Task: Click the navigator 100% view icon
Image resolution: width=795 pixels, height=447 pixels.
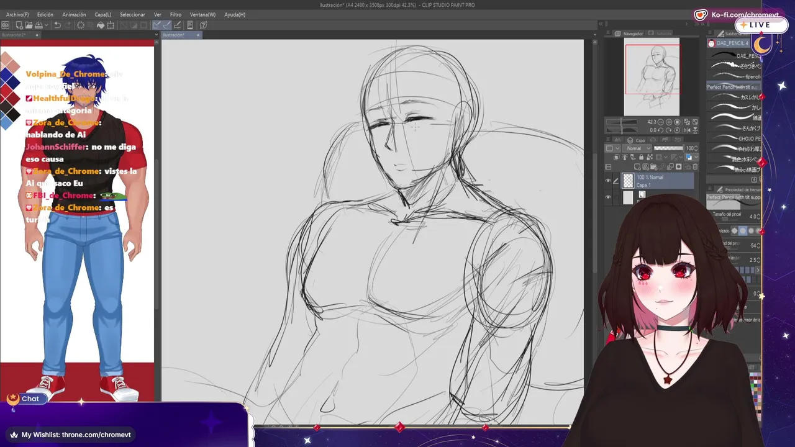Action: (677, 122)
